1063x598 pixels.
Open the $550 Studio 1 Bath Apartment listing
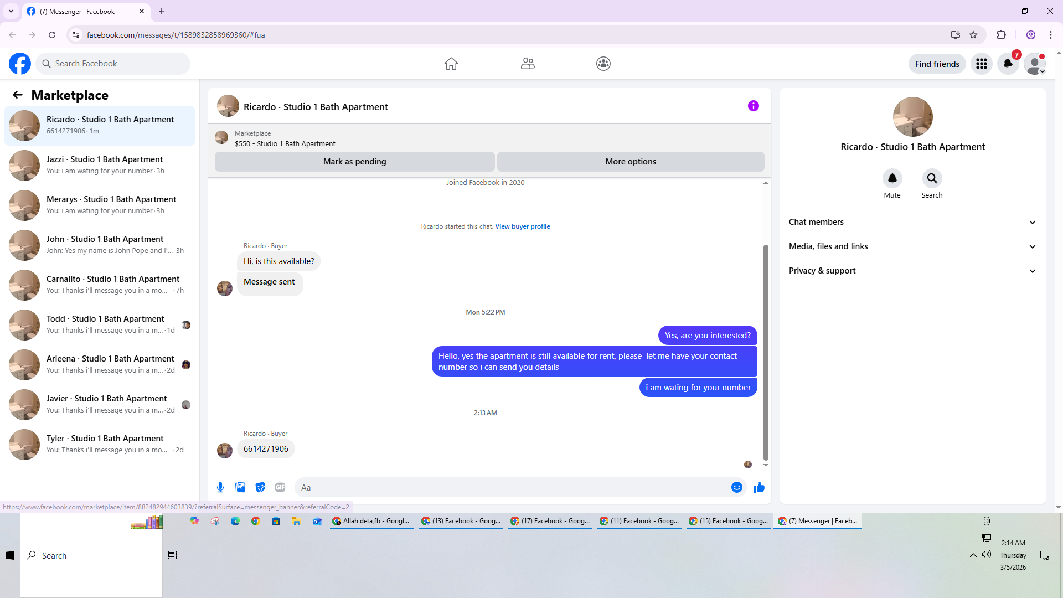click(x=285, y=144)
